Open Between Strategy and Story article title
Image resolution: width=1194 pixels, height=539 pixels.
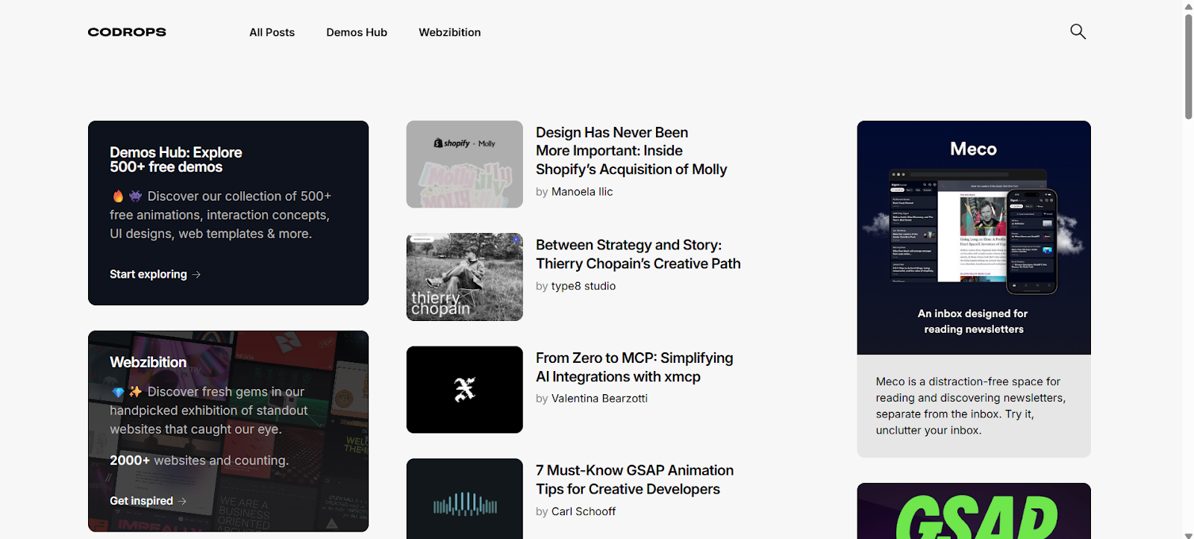[x=638, y=255]
